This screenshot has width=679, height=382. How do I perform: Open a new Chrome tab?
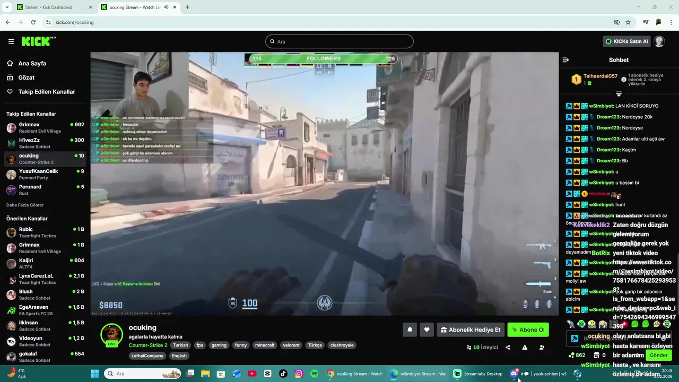[187, 7]
